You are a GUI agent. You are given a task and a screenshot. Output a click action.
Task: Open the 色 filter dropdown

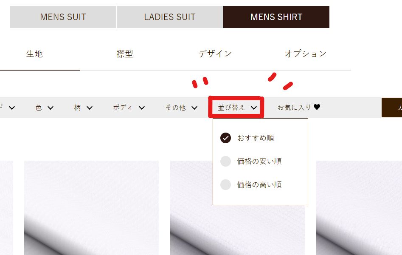coord(44,108)
